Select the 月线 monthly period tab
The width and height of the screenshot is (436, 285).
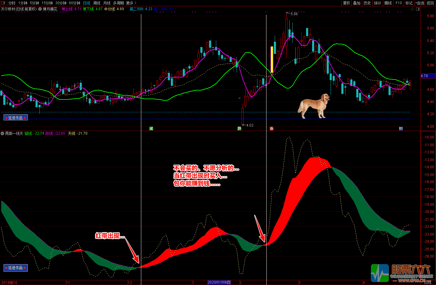coord(107,3)
